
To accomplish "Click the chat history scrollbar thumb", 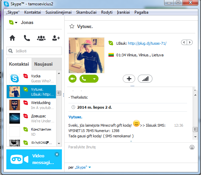I will click(x=195, y=130).
